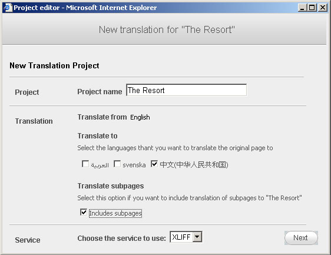Click the English source language text

pyautogui.click(x=140, y=117)
